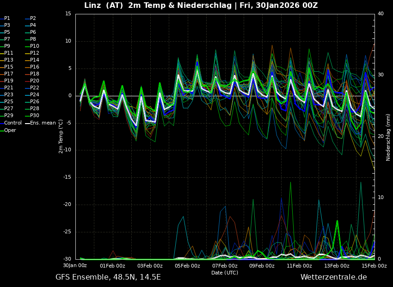Click the chart title for Linz
Screen dimensions: 393x287
(x=201, y=6)
